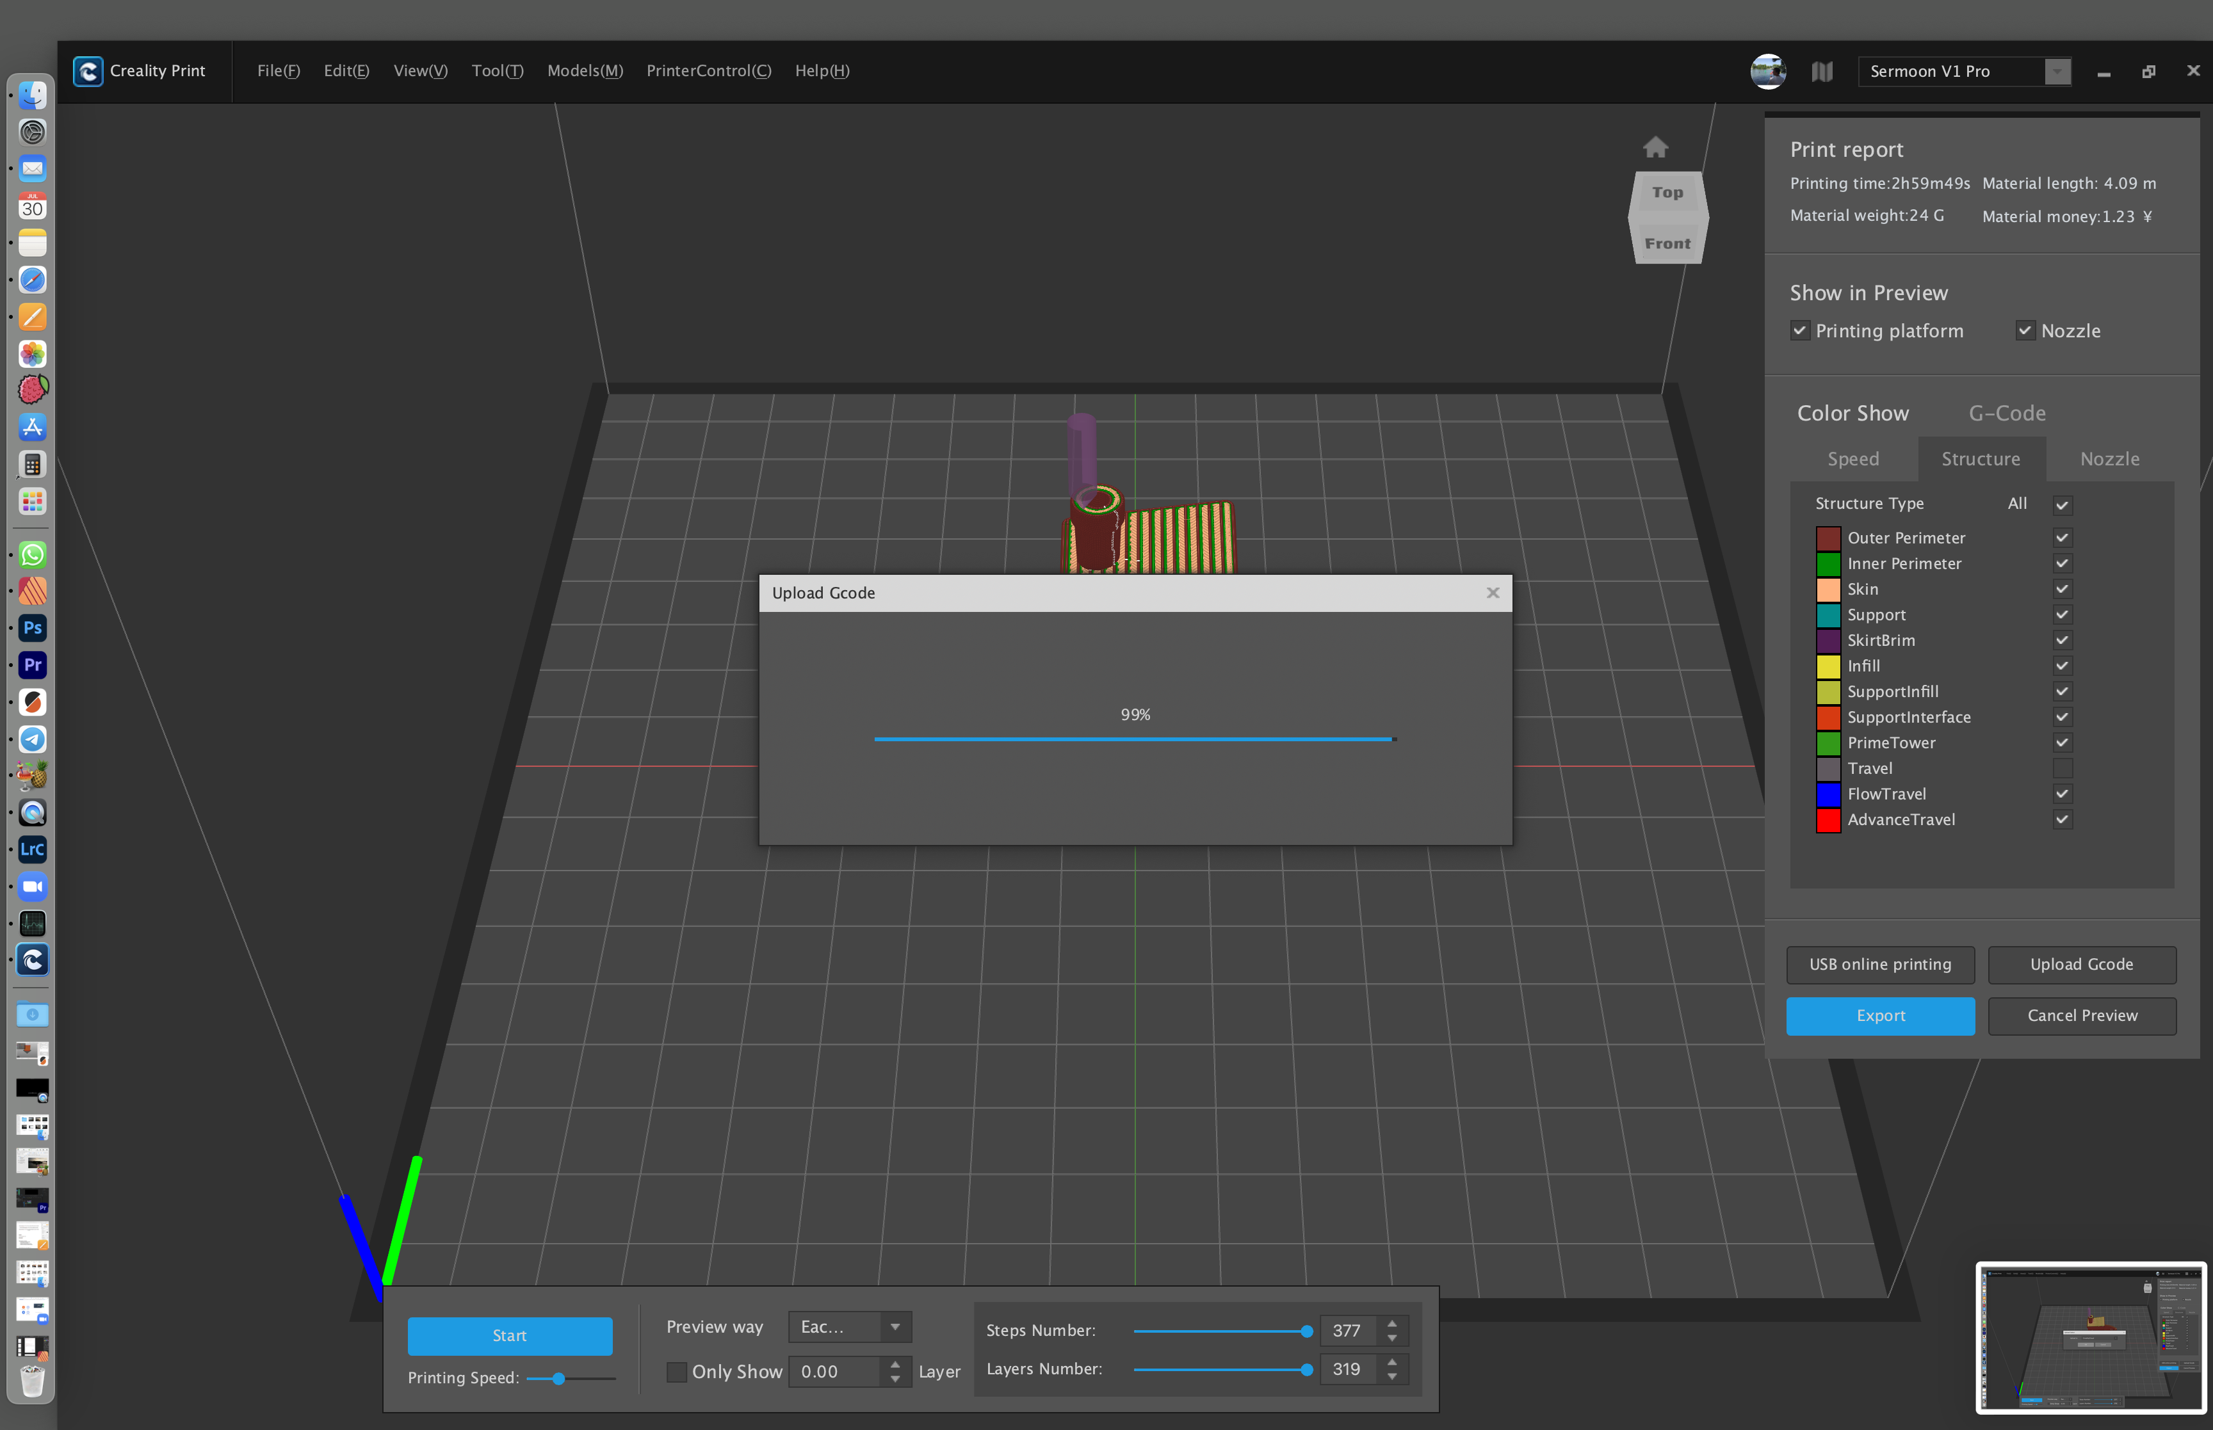
Task: Open the PrinterControl(C) menu
Action: coord(709,70)
